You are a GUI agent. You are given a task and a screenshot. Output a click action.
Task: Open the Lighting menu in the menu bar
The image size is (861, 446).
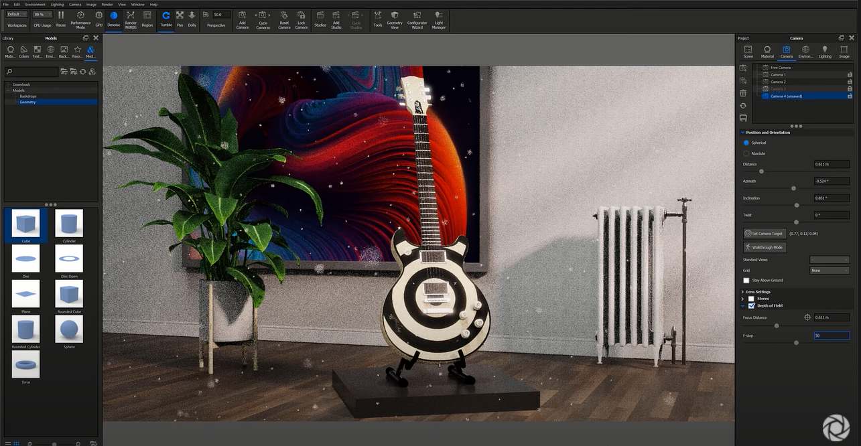coord(57,3)
